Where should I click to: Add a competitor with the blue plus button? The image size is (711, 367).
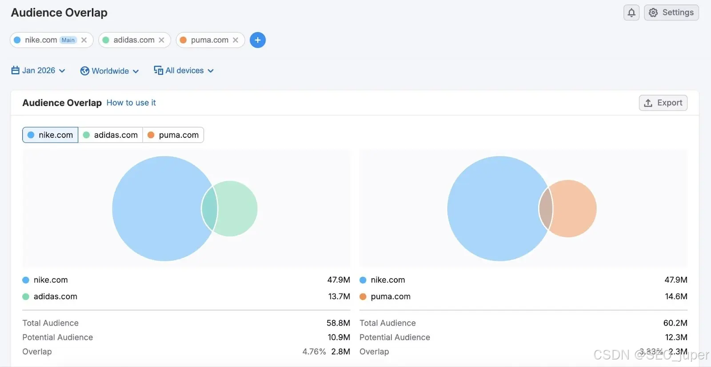point(258,40)
